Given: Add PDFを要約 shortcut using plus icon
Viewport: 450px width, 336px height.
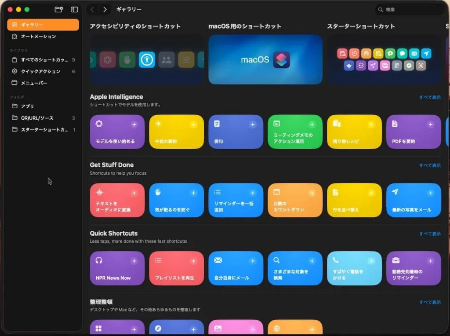Looking at the screenshot, I should (x=431, y=124).
